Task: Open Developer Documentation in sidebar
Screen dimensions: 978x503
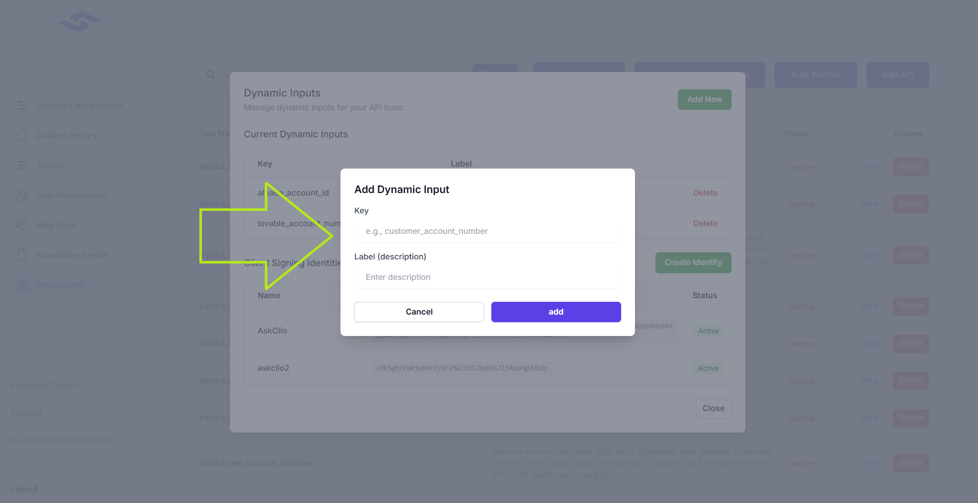Action: click(61, 441)
